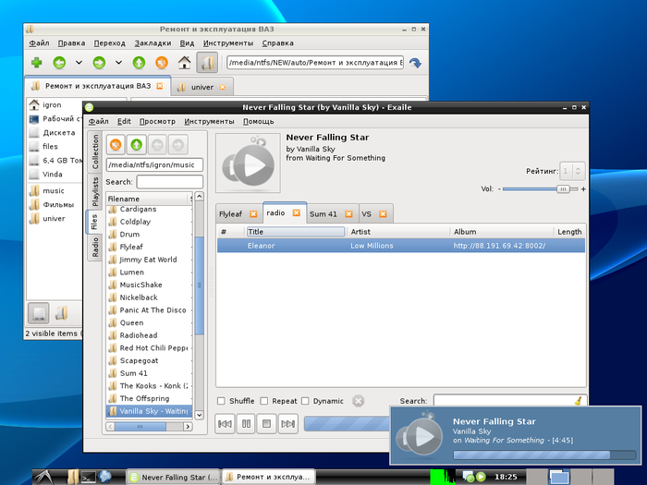647x485 pixels.
Task: Open 'Фильмы' bookmark in file manager sidebar
Action: tap(58, 204)
